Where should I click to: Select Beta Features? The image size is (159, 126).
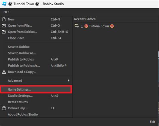click(36, 102)
